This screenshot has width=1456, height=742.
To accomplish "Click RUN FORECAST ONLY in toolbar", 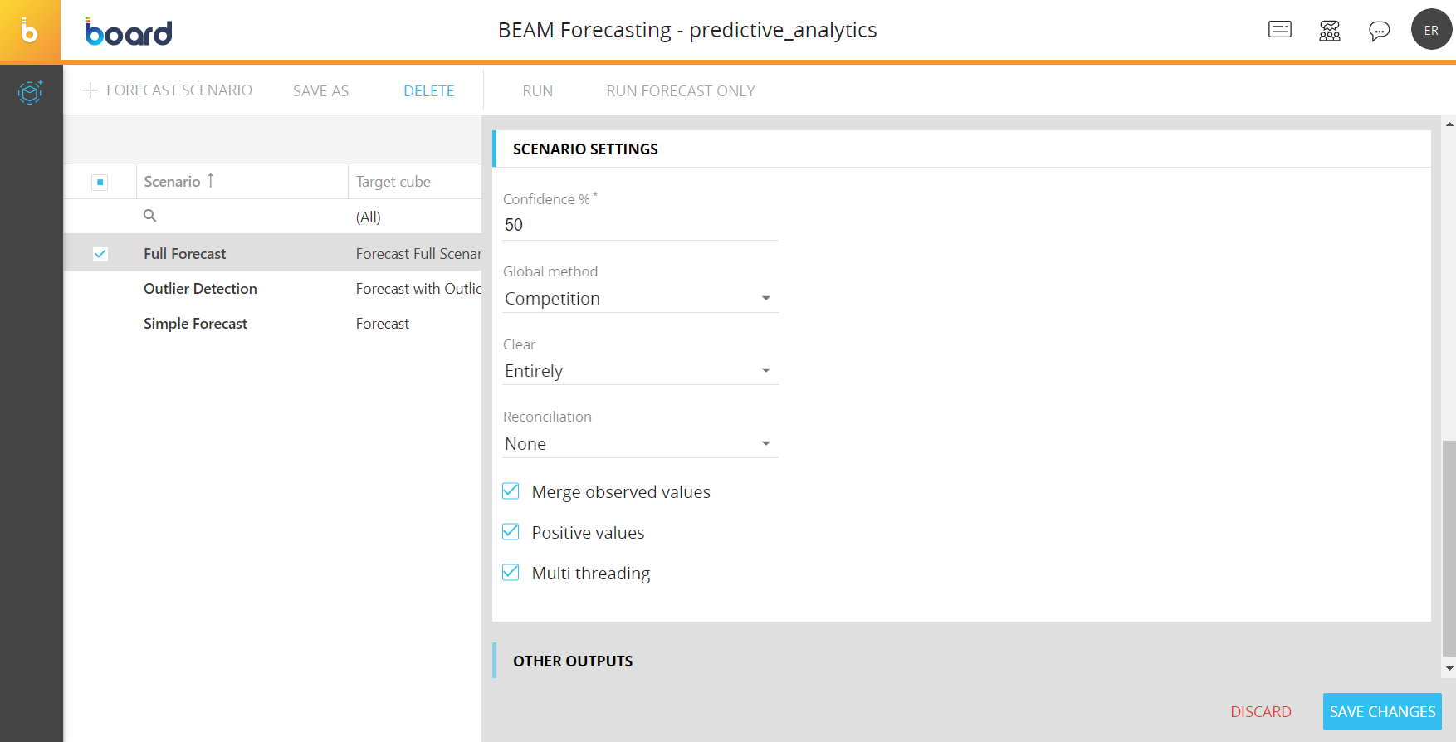I will pos(680,91).
